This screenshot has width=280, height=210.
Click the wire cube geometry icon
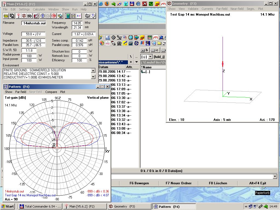(x=24, y=16)
